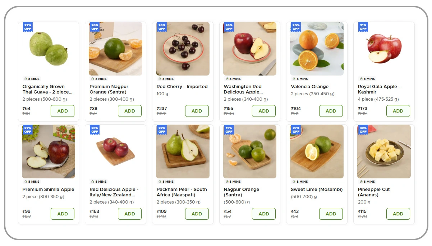Click 8 MINS delivery icon on Premium Shimla Apple
The height and width of the screenshot is (246, 432).
(26, 182)
